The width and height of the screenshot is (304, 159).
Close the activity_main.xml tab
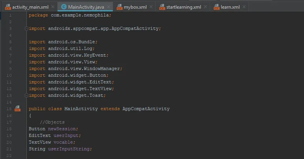pos(53,7)
